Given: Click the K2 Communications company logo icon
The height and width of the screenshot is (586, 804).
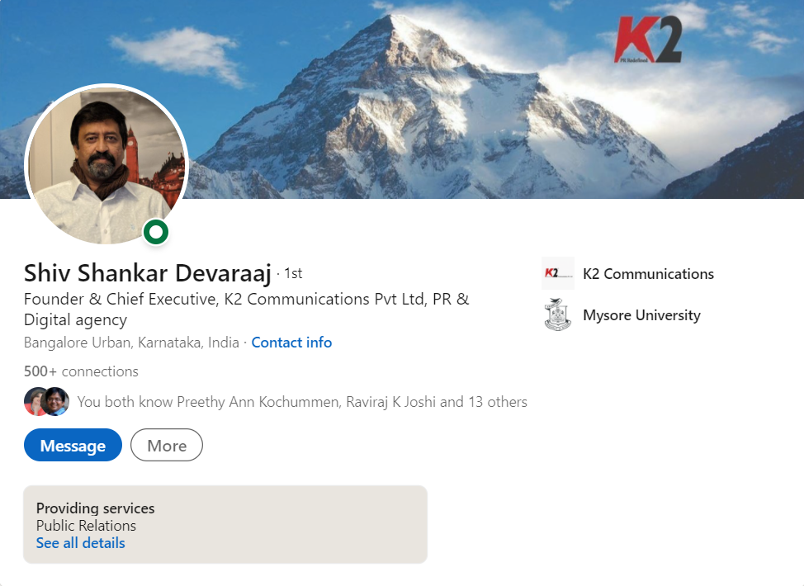Looking at the screenshot, I should 557,273.
